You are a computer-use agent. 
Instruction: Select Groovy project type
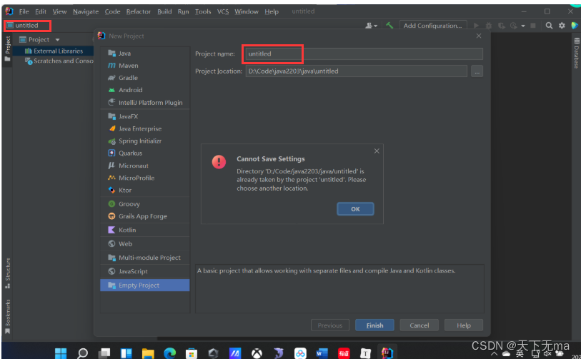[x=144, y=204]
